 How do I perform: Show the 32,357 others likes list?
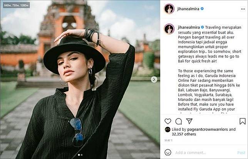184,134
